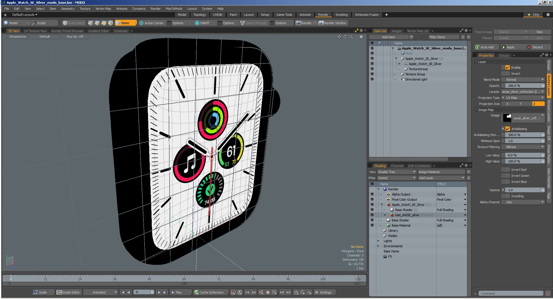Screen dimensions: 553x299
Task: Open the Add Layer dropdown
Action: [x=441, y=178]
